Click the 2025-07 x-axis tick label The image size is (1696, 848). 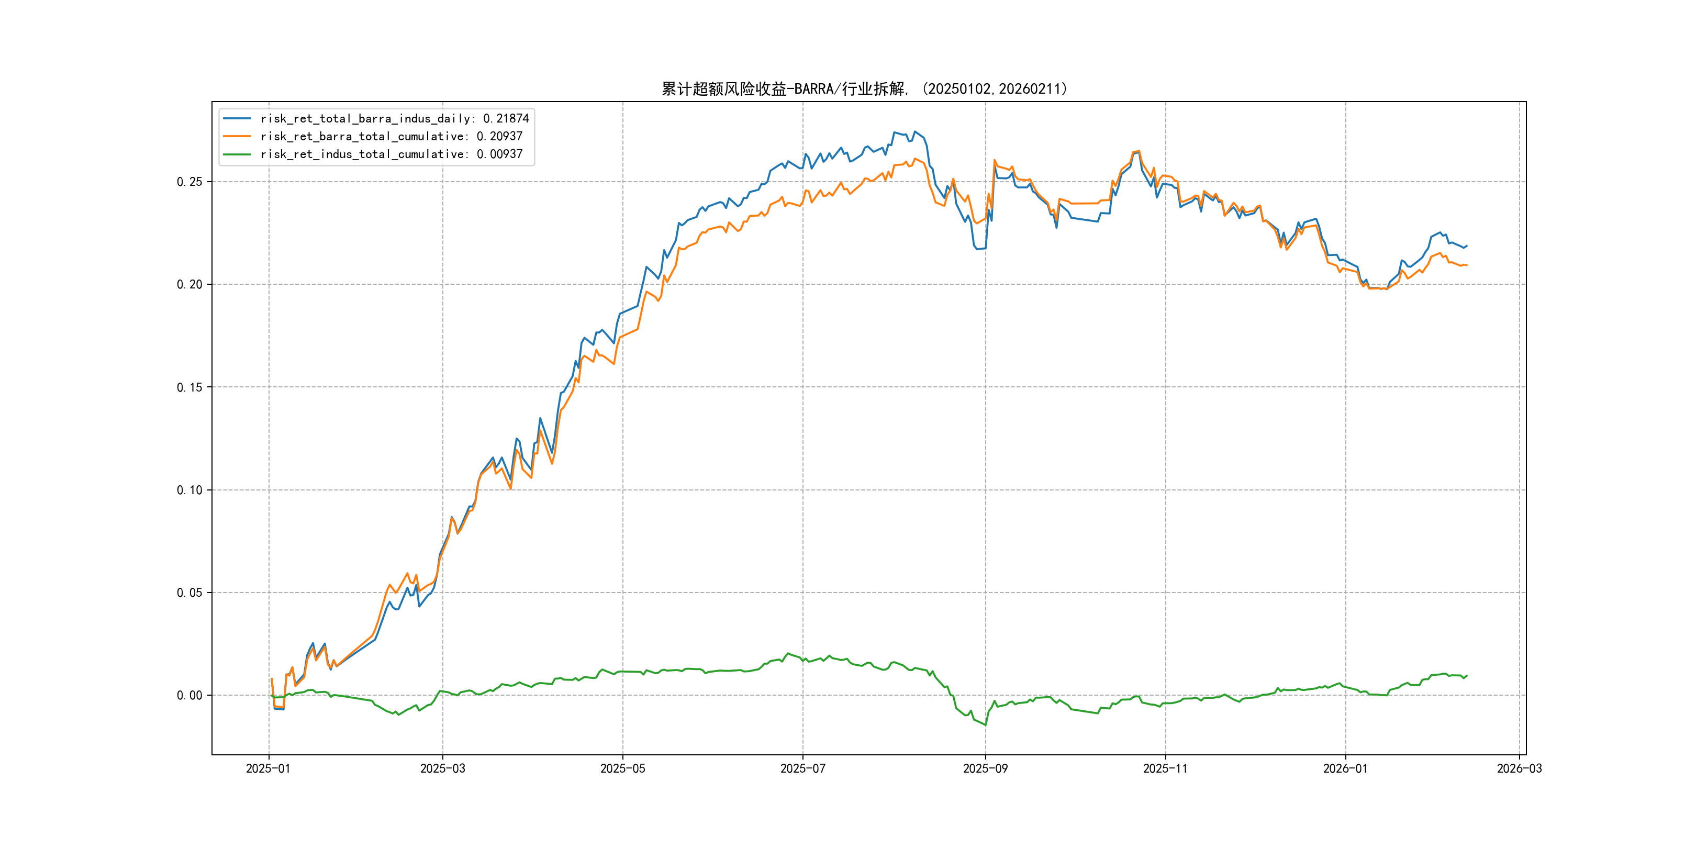[802, 768]
